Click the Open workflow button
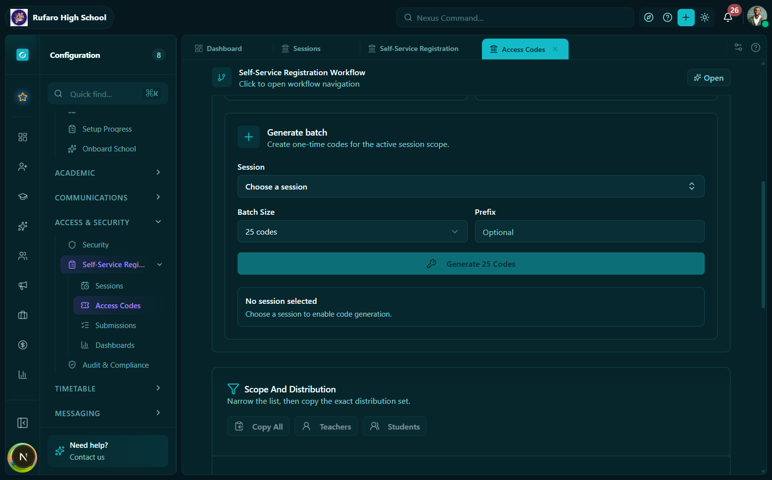The image size is (772, 480). [709, 78]
